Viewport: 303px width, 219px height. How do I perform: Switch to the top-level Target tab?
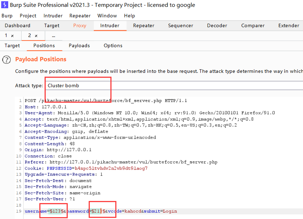coord(52,26)
